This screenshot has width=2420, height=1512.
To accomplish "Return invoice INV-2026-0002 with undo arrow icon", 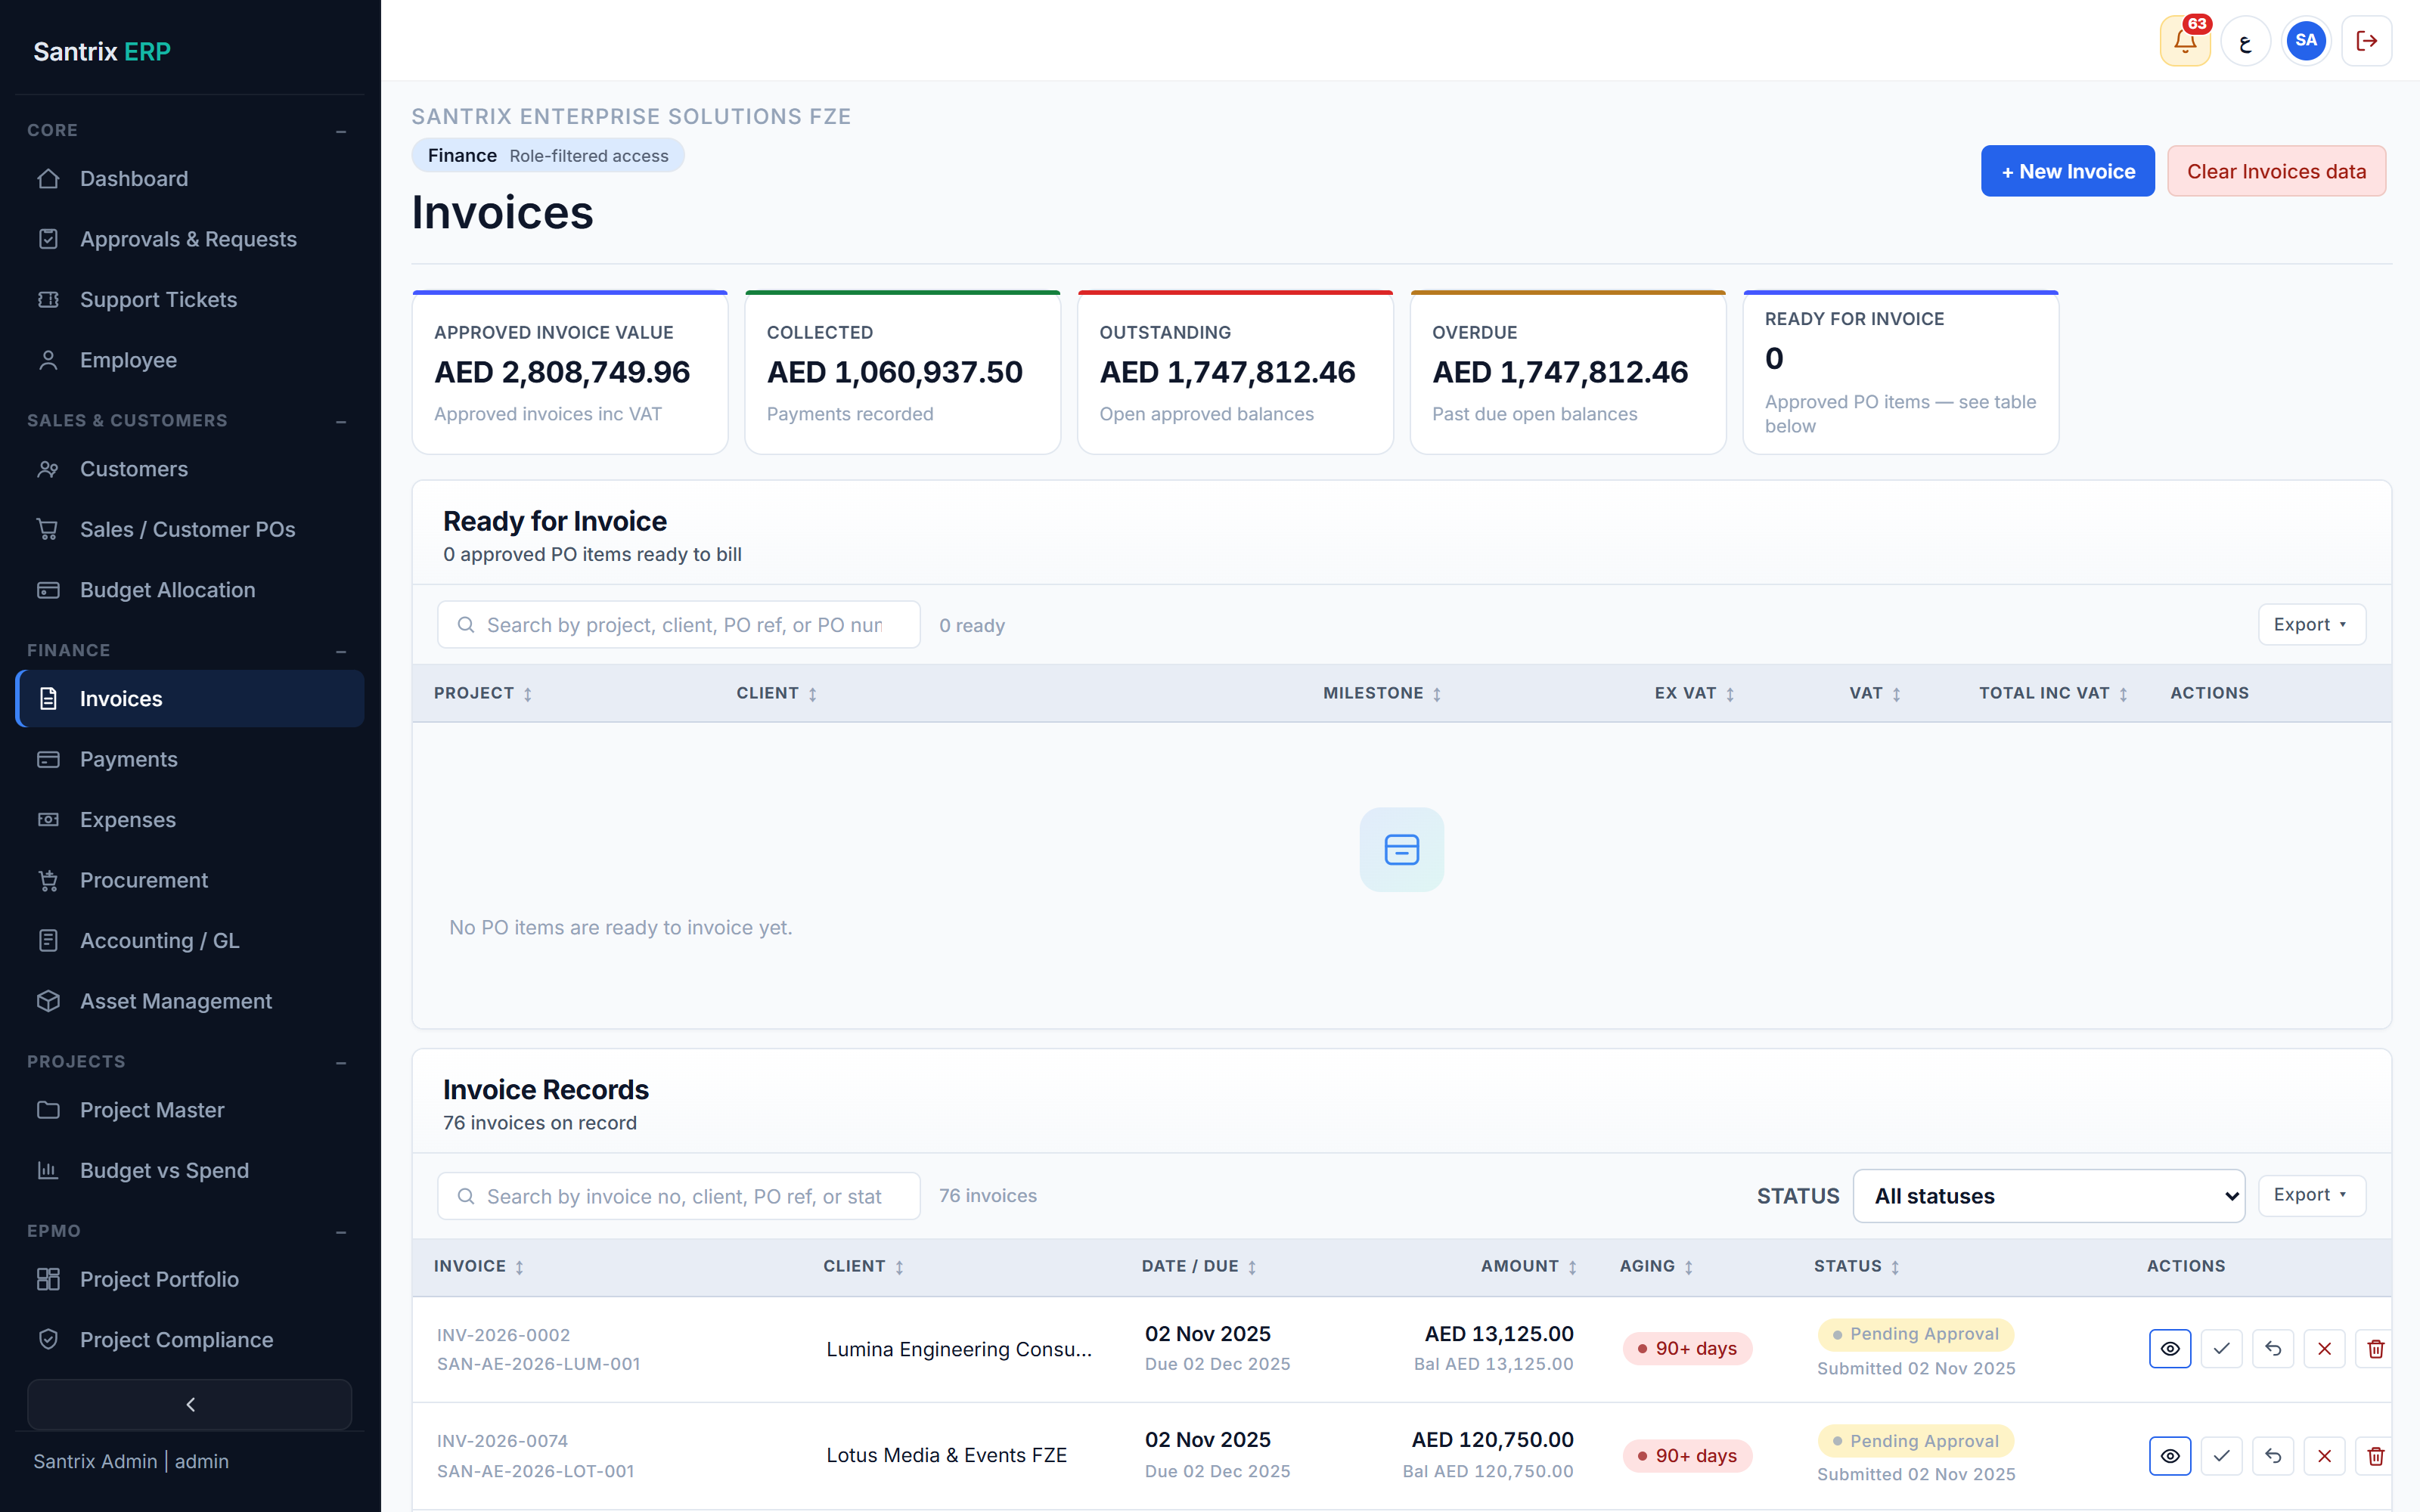I will coord(2273,1349).
